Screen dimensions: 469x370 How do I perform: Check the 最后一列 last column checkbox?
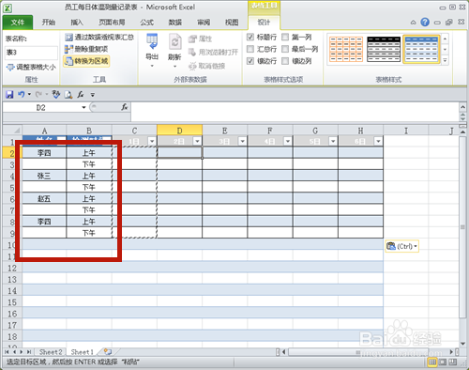pyautogui.click(x=285, y=49)
